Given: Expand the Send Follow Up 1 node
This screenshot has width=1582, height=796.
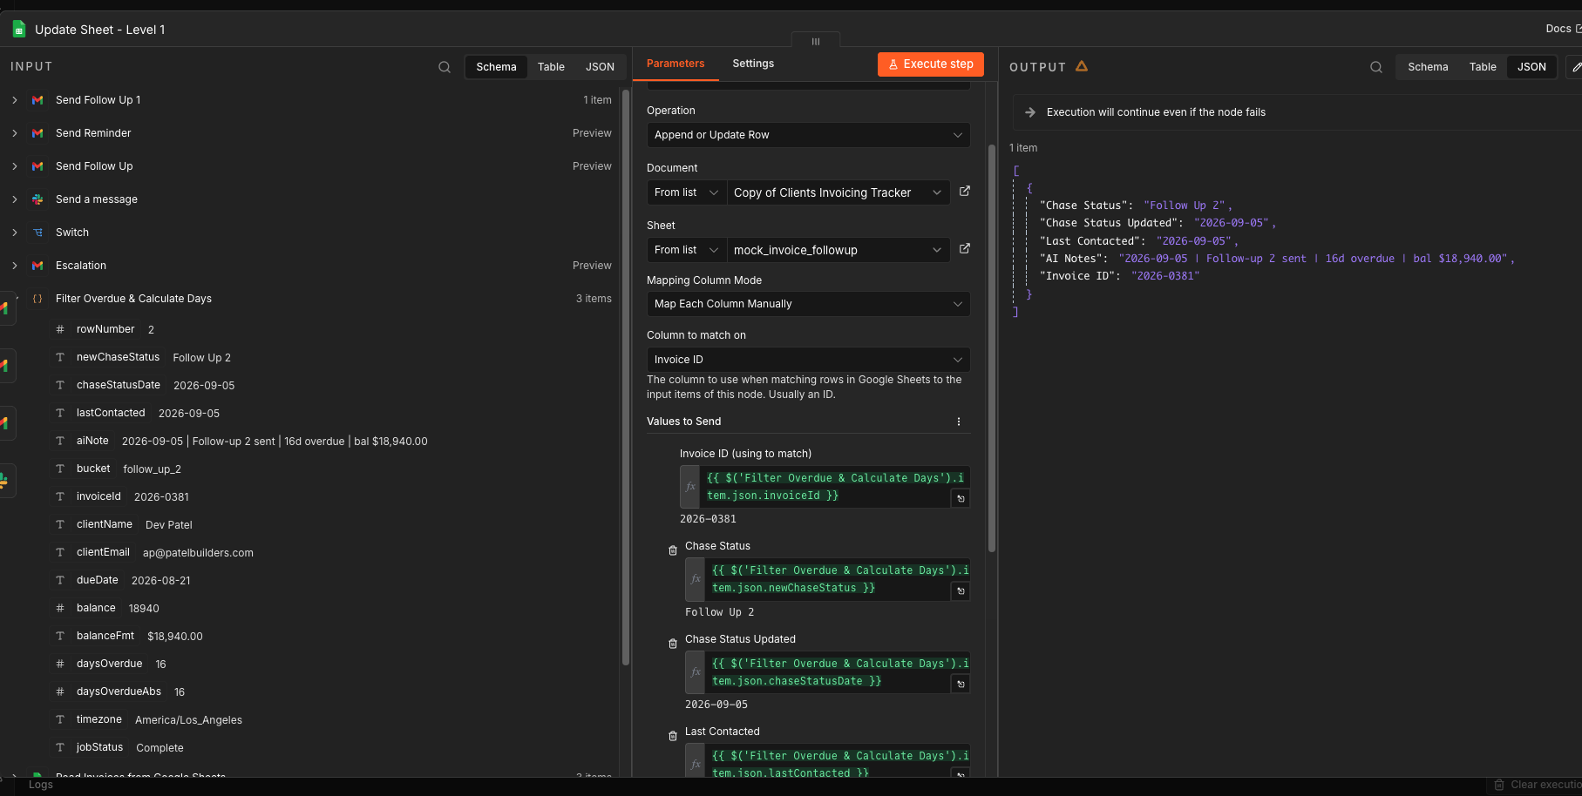Looking at the screenshot, I should pos(15,100).
